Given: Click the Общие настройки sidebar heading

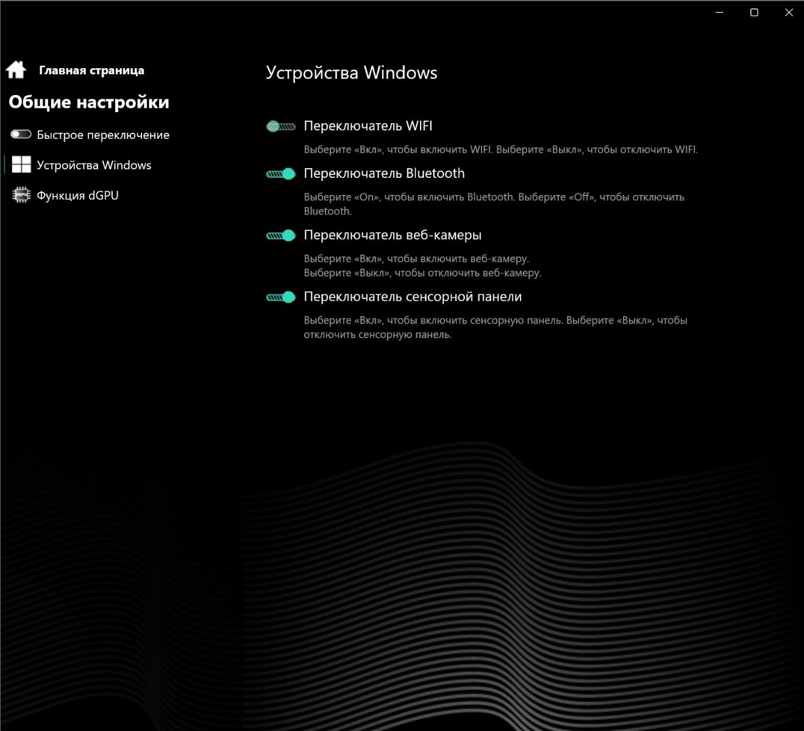Looking at the screenshot, I should (x=89, y=102).
